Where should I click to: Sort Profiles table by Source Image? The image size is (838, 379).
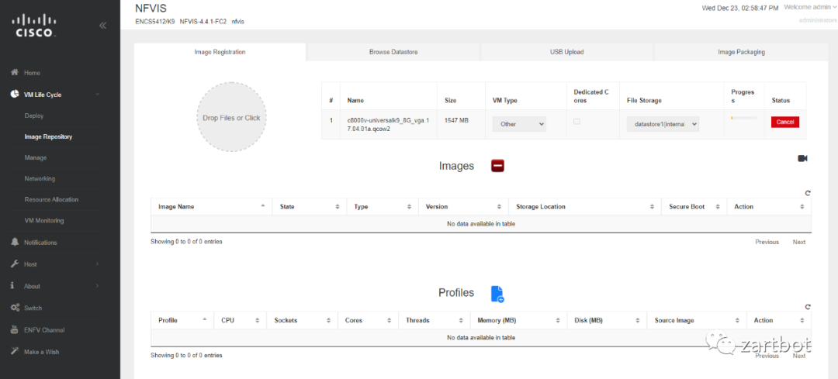[x=696, y=320]
